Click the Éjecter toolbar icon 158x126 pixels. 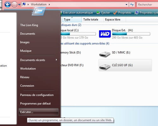[x=98, y=13]
